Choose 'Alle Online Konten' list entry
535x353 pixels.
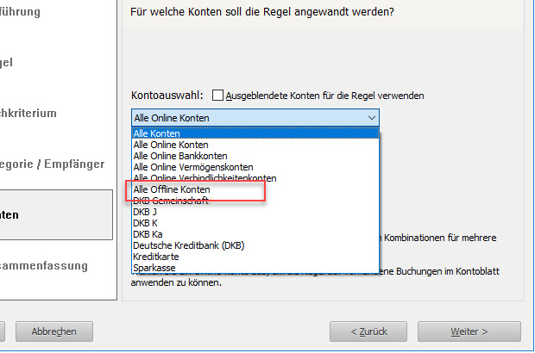point(255,145)
